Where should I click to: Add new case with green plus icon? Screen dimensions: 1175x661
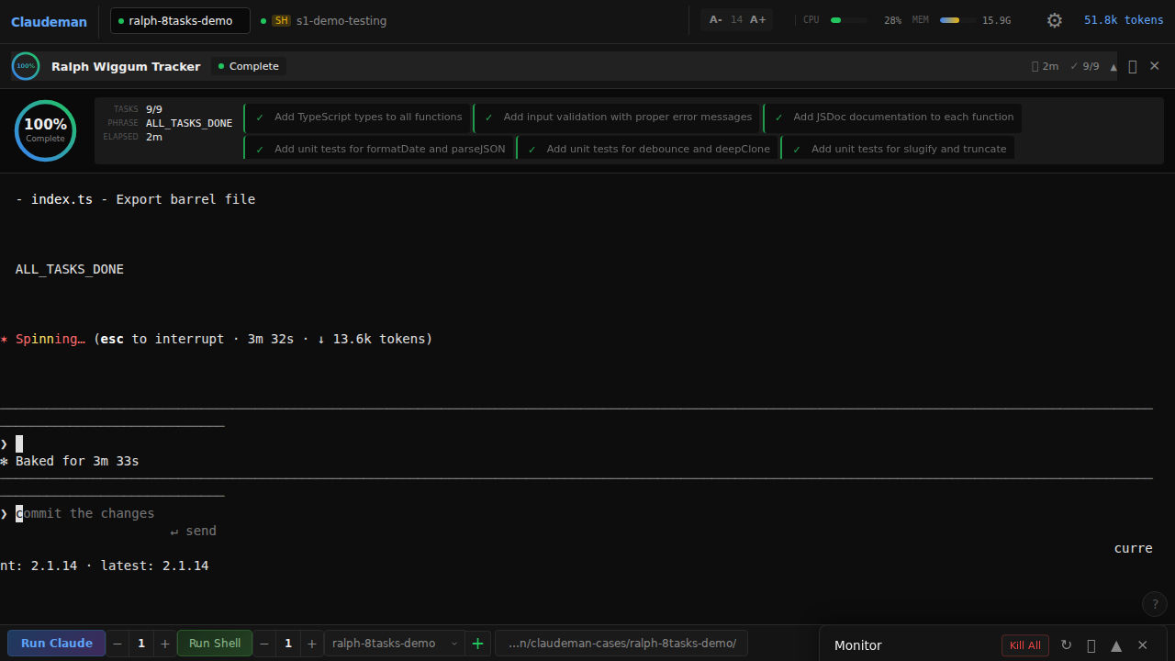(477, 644)
